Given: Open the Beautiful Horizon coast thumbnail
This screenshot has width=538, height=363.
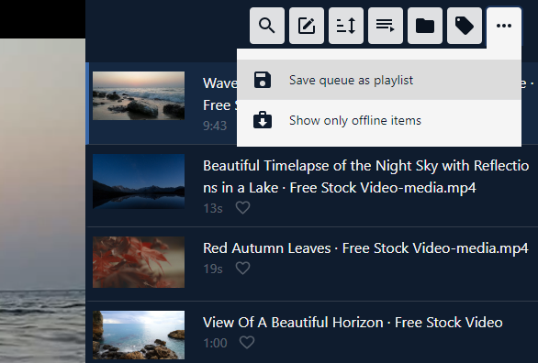Looking at the screenshot, I should (x=139, y=335).
